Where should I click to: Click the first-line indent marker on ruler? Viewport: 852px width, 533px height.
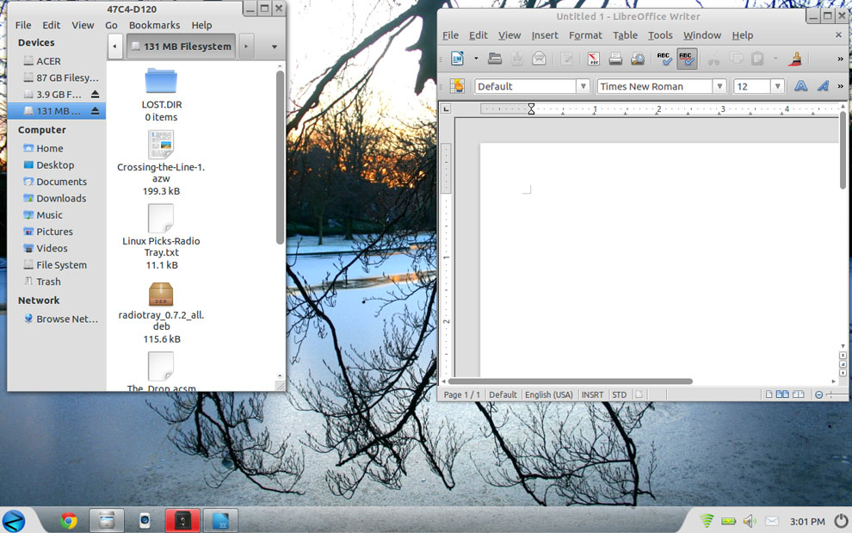click(531, 106)
